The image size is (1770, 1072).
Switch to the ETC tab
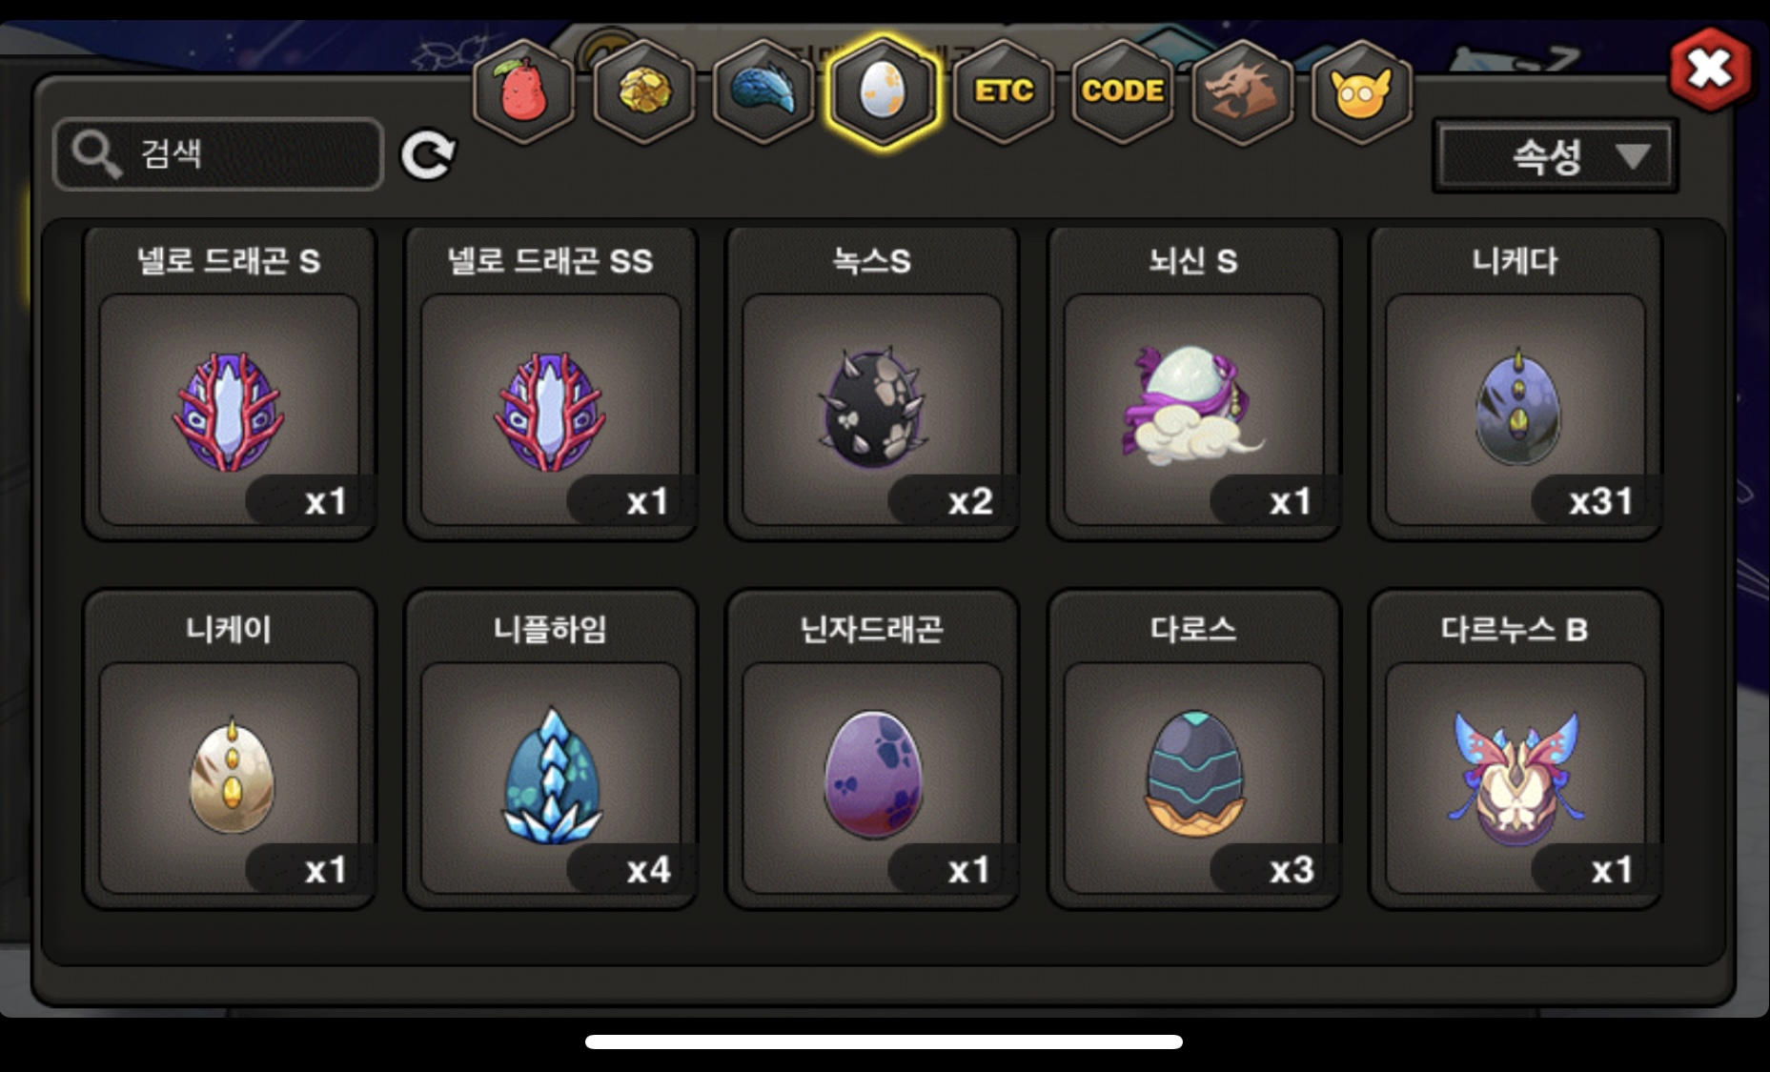click(x=1004, y=91)
